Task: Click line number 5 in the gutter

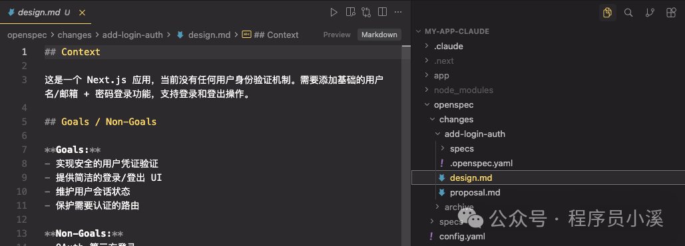Action: [24, 122]
